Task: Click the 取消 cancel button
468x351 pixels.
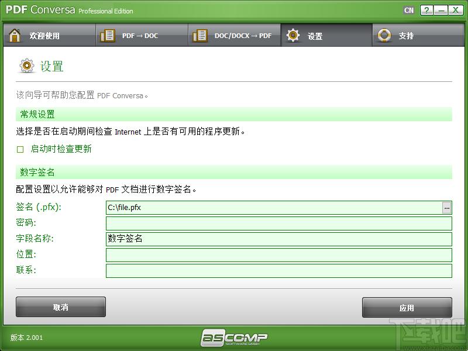Action: 61,307
